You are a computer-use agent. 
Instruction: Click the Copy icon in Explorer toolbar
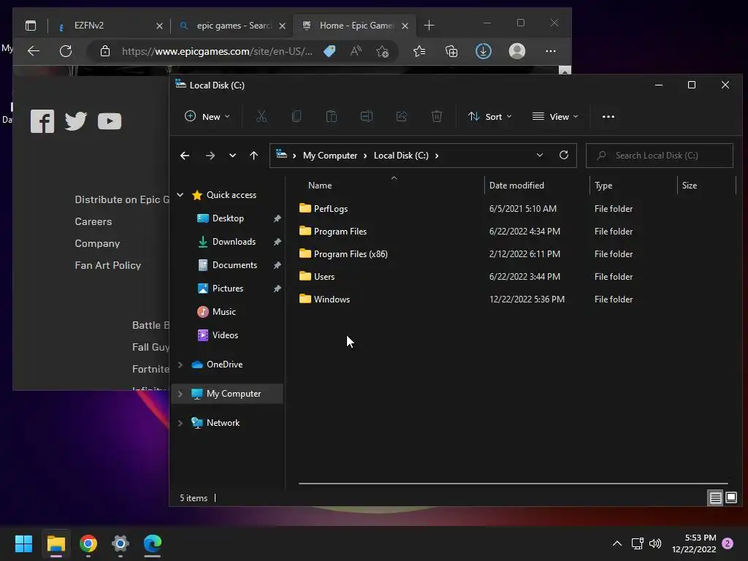(297, 116)
